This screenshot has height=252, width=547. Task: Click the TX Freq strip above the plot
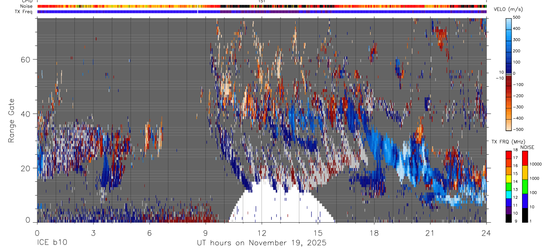pyautogui.click(x=262, y=12)
